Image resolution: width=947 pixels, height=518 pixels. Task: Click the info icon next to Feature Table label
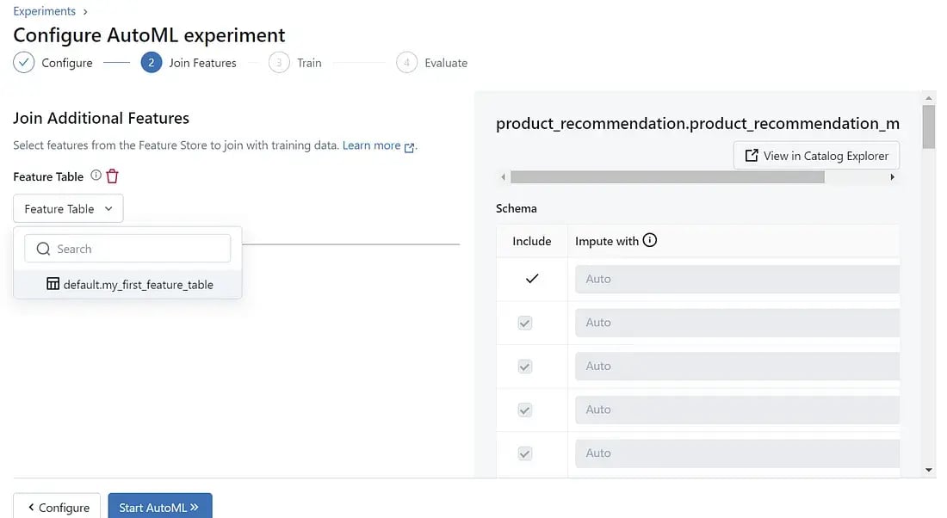(x=96, y=176)
